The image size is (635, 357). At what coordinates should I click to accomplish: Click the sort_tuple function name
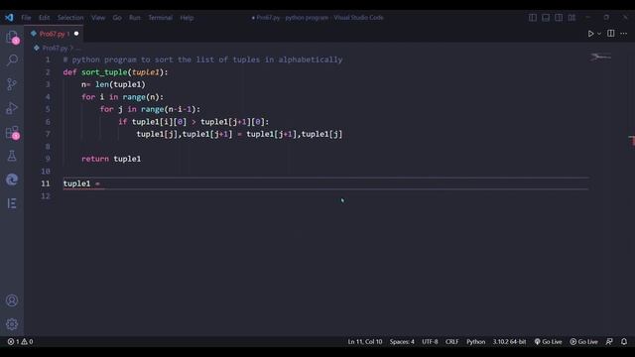[104, 72]
